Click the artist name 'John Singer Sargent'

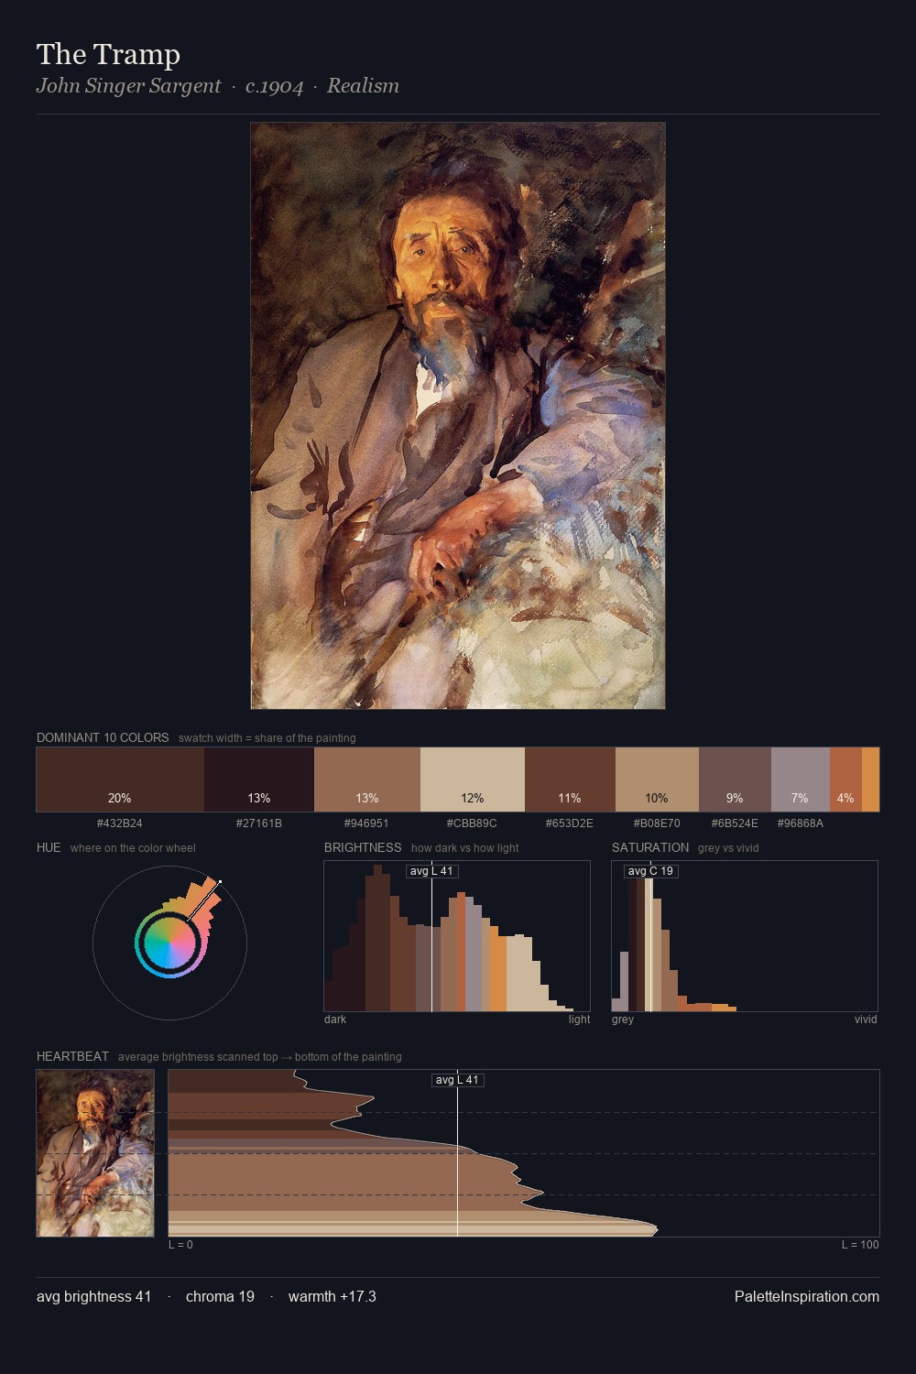pyautogui.click(x=128, y=86)
